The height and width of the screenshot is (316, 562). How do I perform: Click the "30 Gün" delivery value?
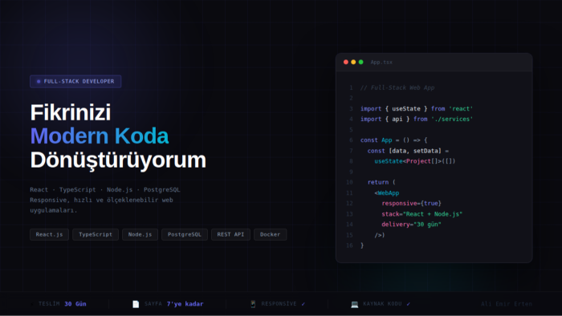[75, 304]
